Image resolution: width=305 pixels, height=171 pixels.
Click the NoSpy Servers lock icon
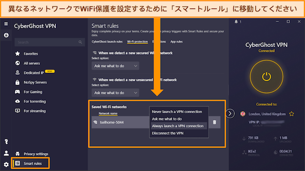click(17, 82)
